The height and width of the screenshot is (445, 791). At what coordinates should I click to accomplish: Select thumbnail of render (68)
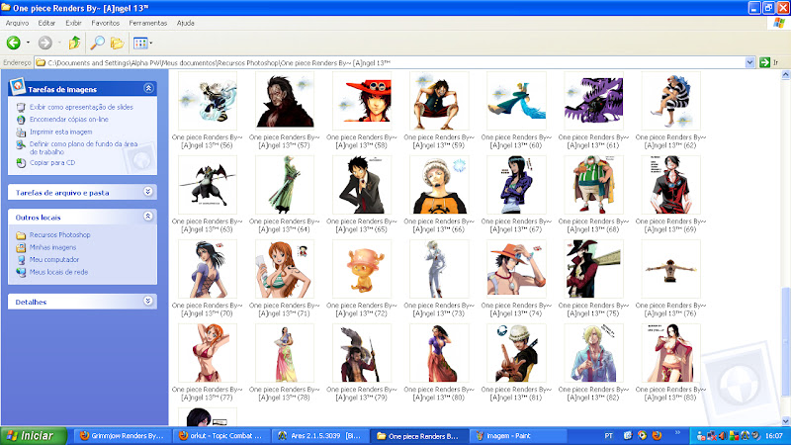(x=593, y=185)
